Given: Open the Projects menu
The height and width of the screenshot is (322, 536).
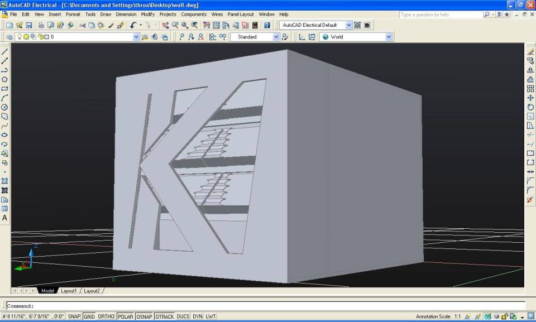Looking at the screenshot, I should point(168,15).
